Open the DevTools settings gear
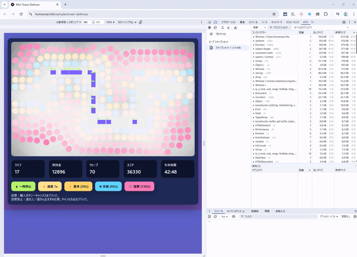Image resolution: width=357 pixels, height=257 pixels. [x=344, y=22]
